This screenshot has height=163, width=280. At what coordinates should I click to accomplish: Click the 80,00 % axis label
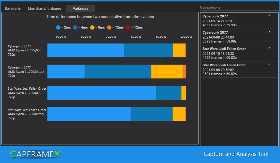point(136,37)
